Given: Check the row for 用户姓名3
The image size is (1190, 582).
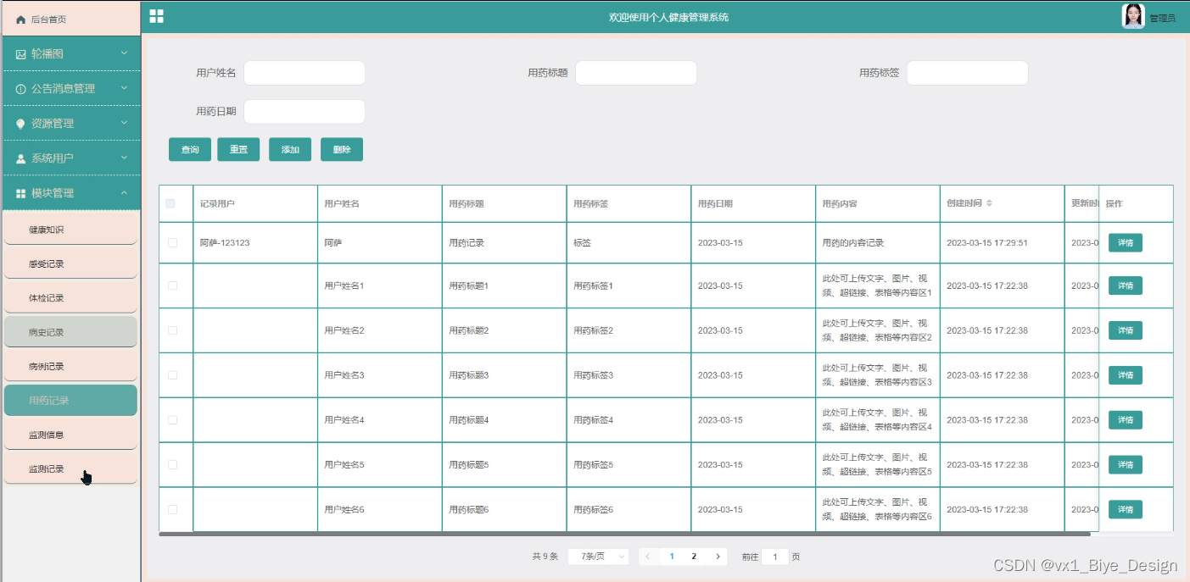Looking at the screenshot, I should click(172, 375).
